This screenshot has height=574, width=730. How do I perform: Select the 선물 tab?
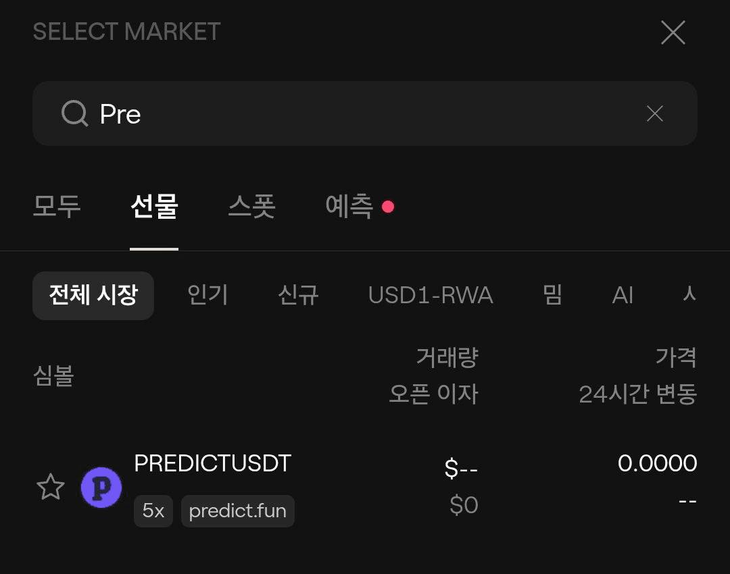[154, 206]
